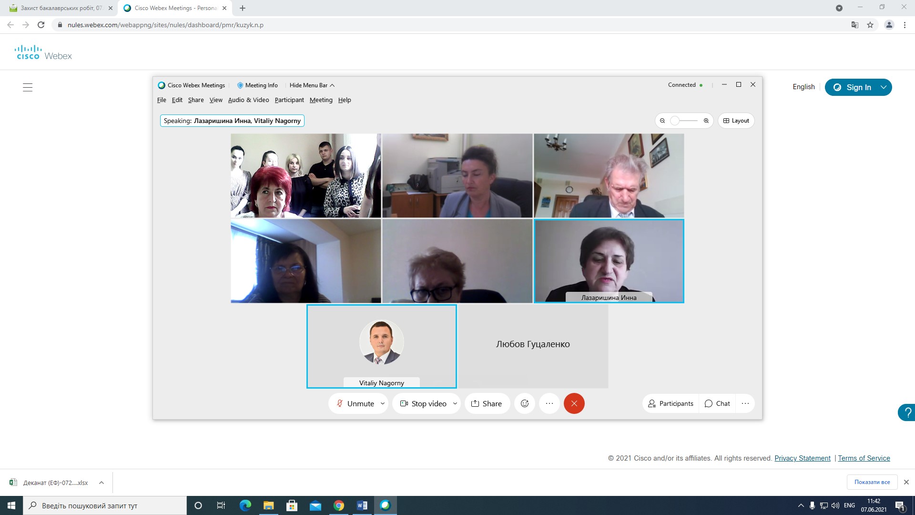
Task: Open the Layout options
Action: click(x=736, y=121)
